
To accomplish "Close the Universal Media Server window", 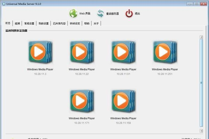I will pos(203,4).
